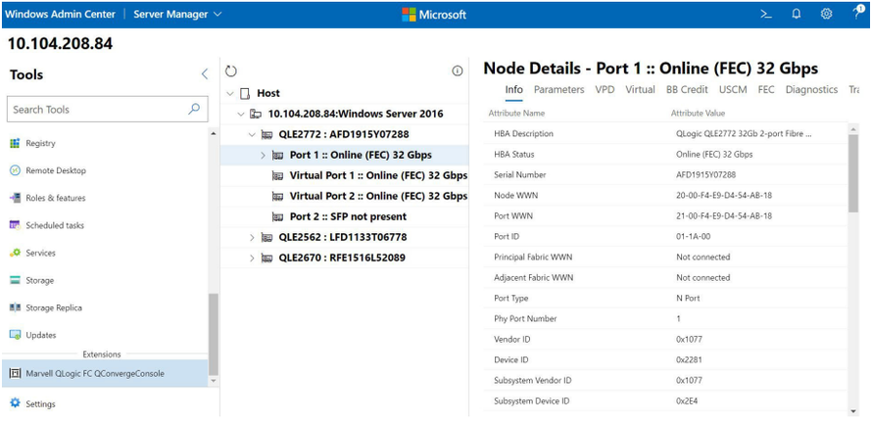Click the port icon of Port 2

[x=277, y=216]
